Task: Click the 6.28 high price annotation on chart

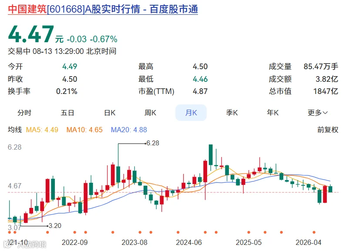Action: pos(153,143)
